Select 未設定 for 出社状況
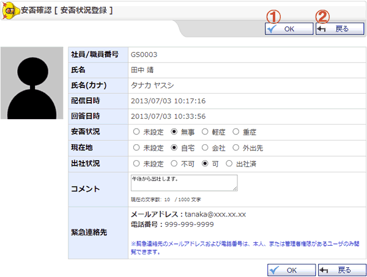Screen dimensions: 367x277 point(136,163)
